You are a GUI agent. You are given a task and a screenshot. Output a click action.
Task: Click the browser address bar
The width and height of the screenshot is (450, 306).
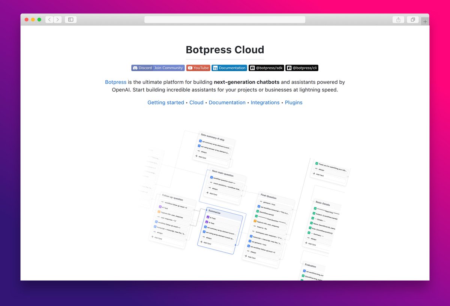[224, 19]
